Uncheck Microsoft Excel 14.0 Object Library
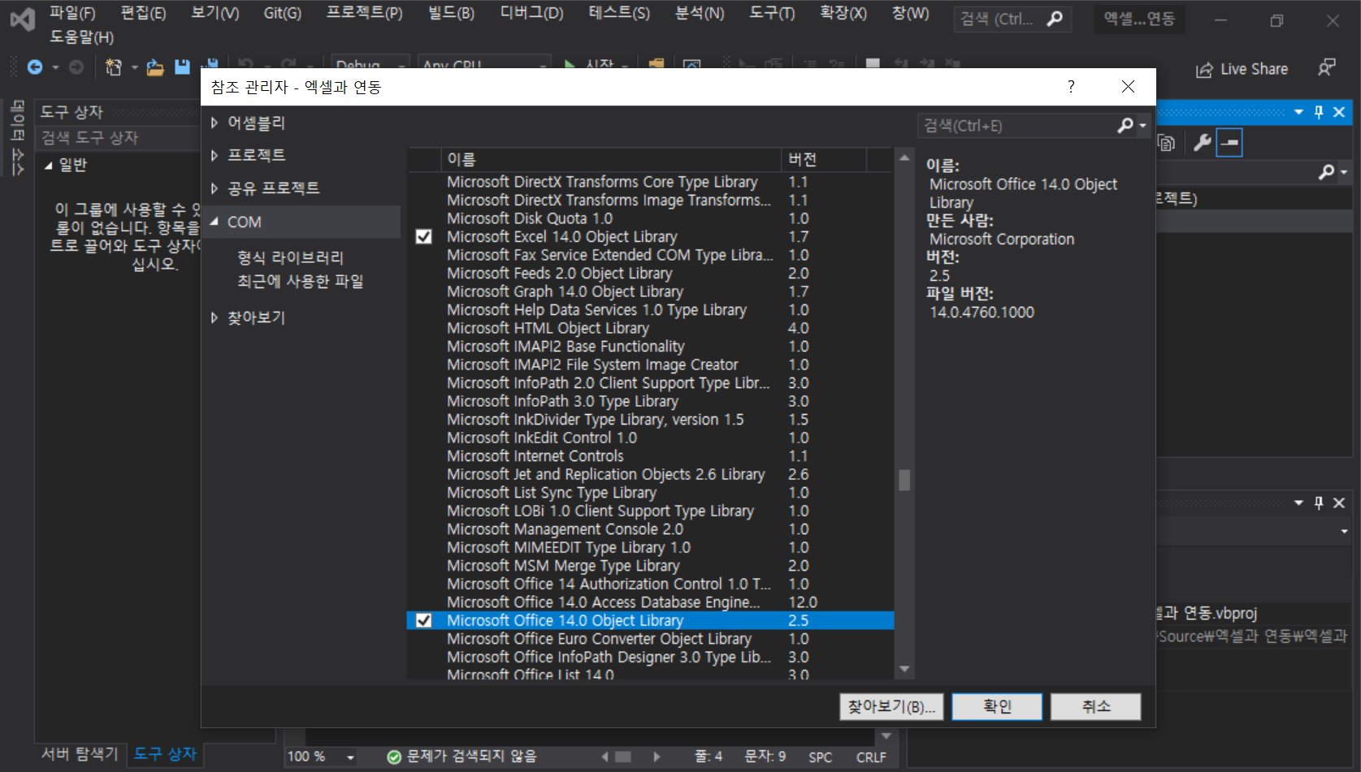Viewport: 1361px width, 772px height. (x=423, y=236)
